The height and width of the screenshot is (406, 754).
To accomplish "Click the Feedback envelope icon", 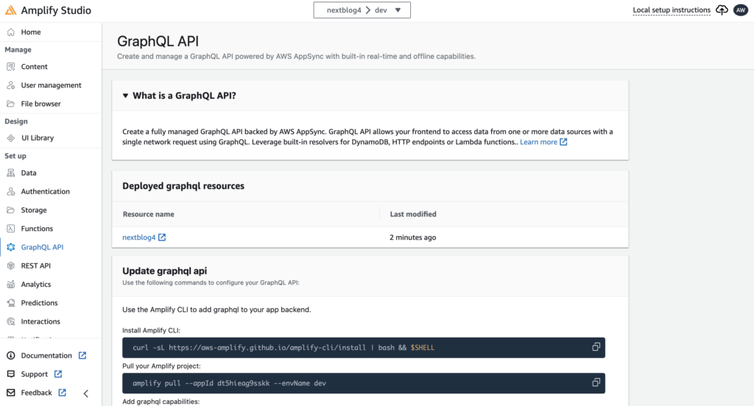I will pos(10,393).
